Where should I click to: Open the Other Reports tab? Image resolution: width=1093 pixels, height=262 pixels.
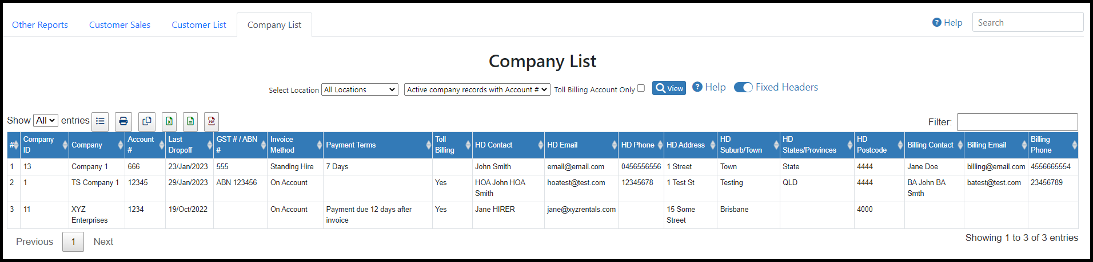point(40,25)
